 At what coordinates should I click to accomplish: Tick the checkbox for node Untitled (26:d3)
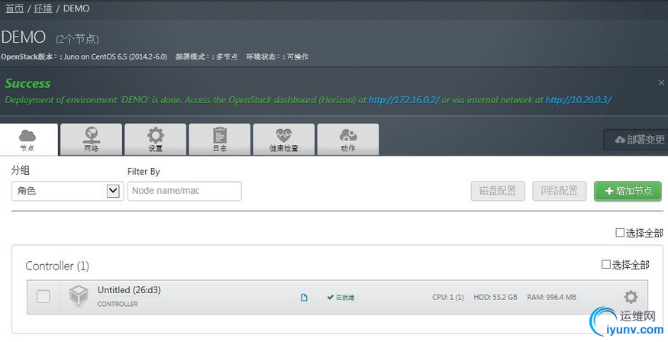pyautogui.click(x=43, y=296)
